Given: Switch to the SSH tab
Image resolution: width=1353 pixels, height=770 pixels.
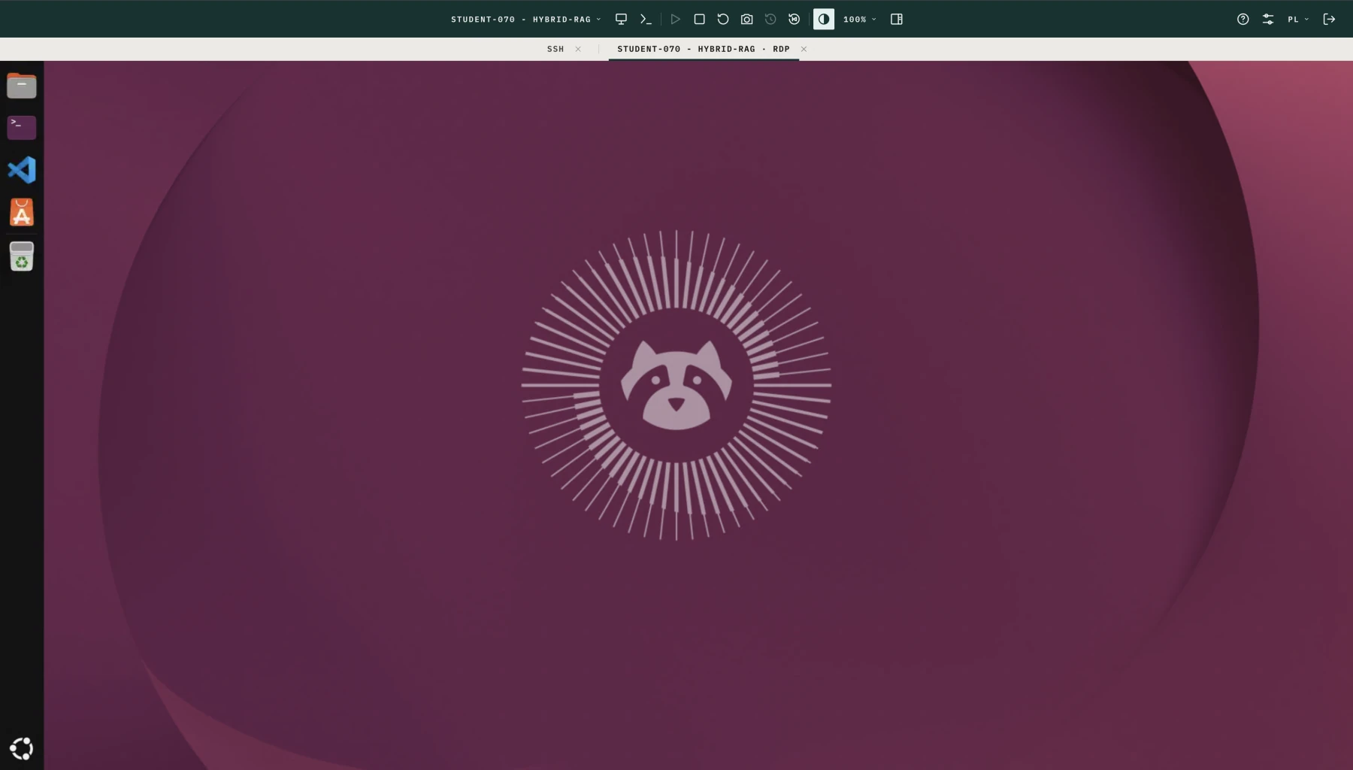Looking at the screenshot, I should [555, 49].
